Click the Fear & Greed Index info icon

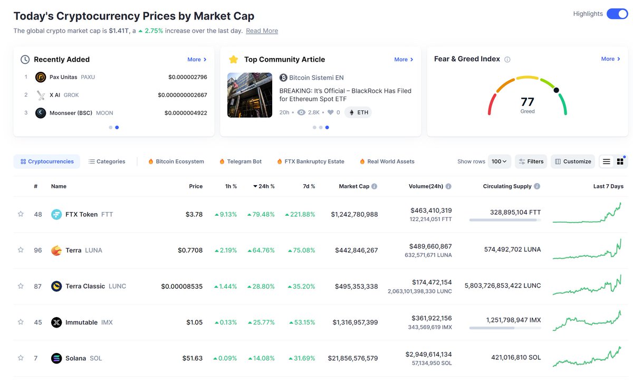pyautogui.click(x=507, y=60)
